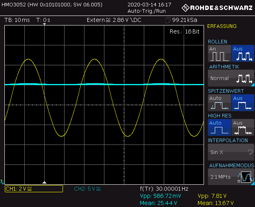Open the Arithmetik Normal selection

pos(231,78)
